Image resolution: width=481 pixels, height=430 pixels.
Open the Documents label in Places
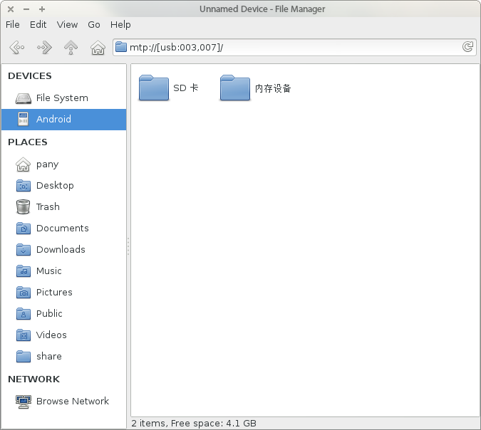(63, 228)
